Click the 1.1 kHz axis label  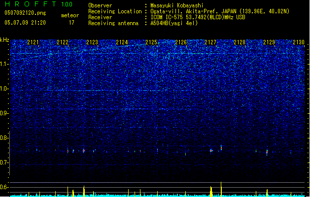tap(4, 64)
